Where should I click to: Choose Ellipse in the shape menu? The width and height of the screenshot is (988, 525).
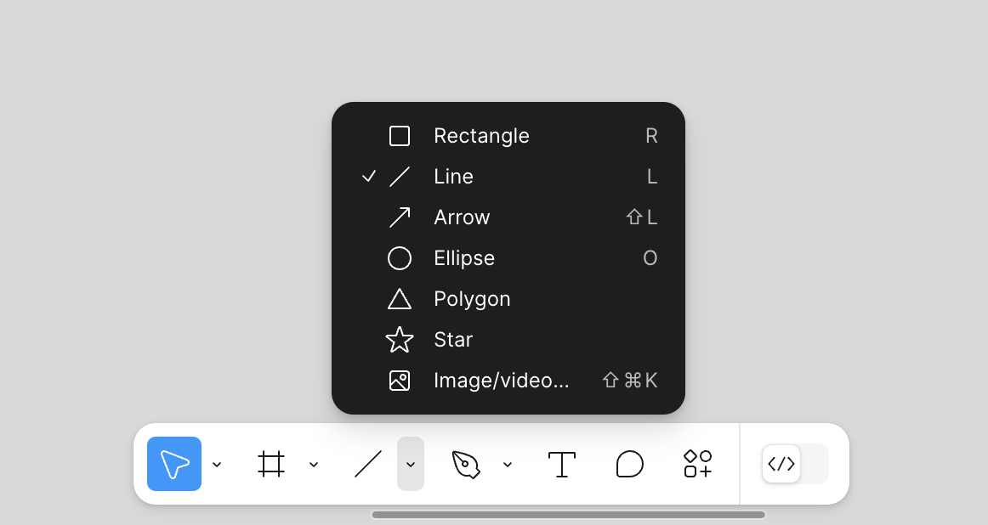point(464,258)
